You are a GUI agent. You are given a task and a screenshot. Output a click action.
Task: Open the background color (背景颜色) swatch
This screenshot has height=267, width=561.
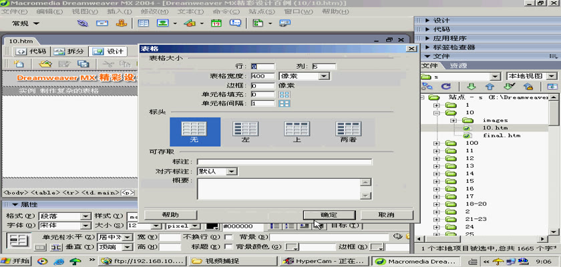click(293, 246)
